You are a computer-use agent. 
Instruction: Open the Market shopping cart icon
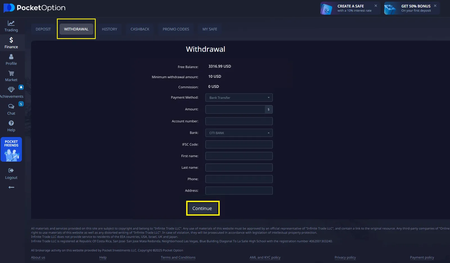[x=11, y=74]
